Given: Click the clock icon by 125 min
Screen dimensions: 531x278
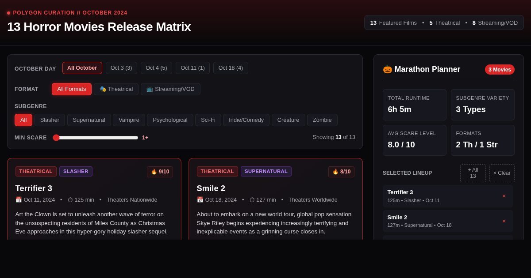Looking at the screenshot, I should (70, 200).
